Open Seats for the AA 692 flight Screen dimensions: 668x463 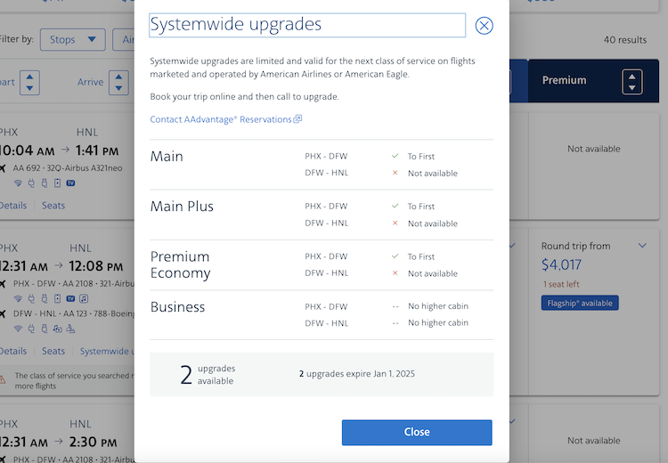(x=53, y=206)
